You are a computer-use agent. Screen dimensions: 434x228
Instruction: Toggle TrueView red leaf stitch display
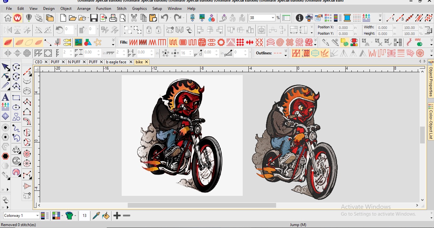tap(8, 42)
